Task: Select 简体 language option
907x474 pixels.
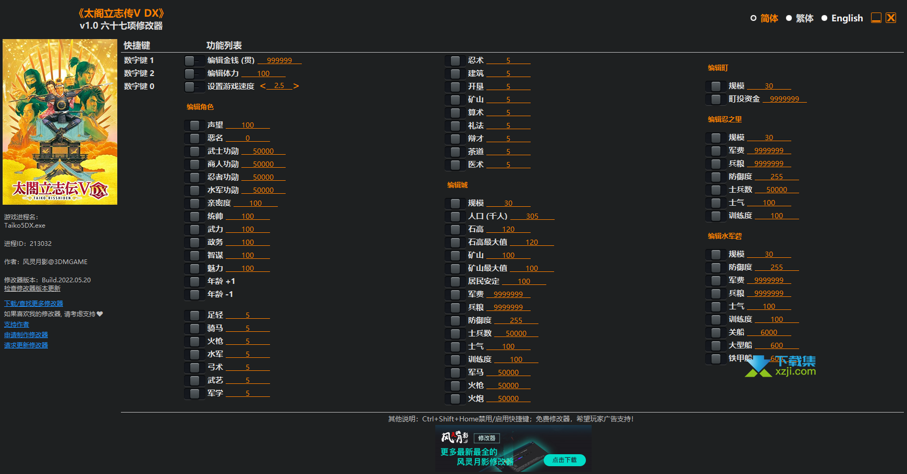Action: tap(764, 18)
